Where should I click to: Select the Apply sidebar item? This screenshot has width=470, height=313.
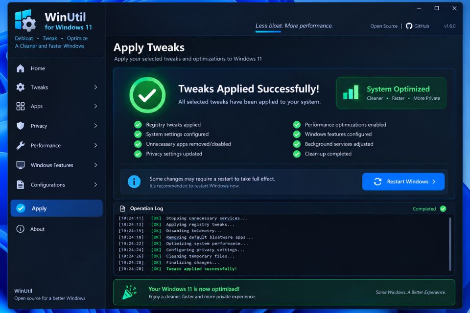point(57,208)
